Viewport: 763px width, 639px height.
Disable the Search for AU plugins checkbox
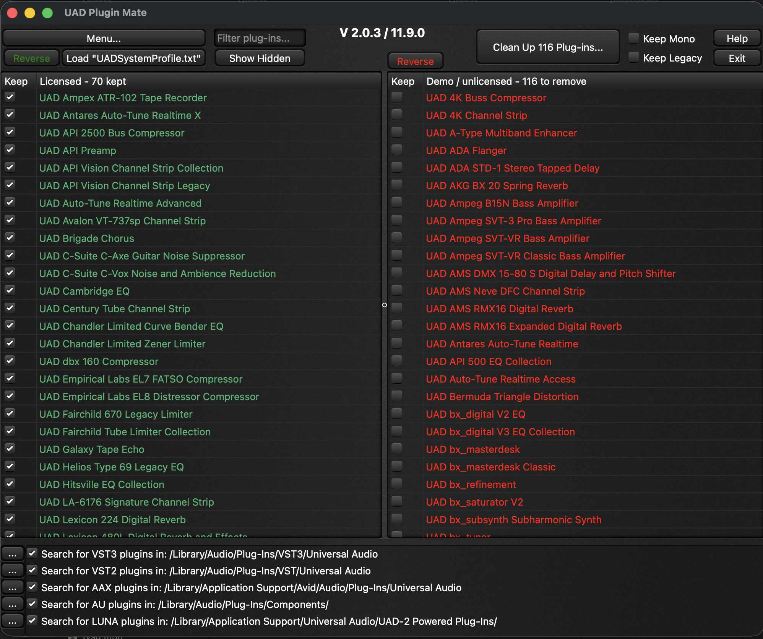coord(32,604)
